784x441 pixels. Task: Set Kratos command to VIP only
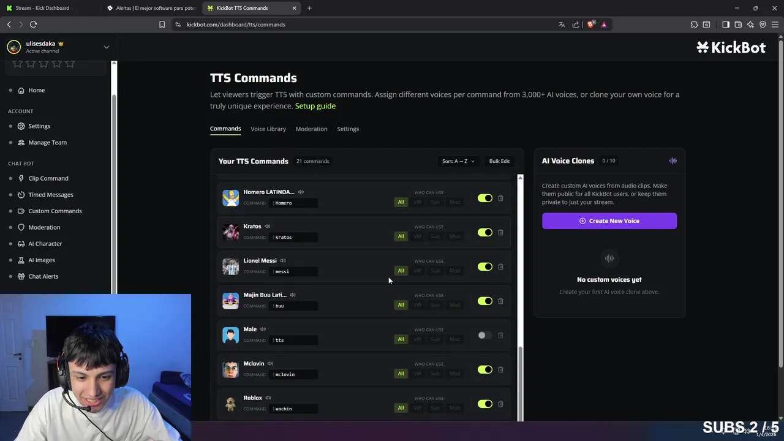point(418,236)
